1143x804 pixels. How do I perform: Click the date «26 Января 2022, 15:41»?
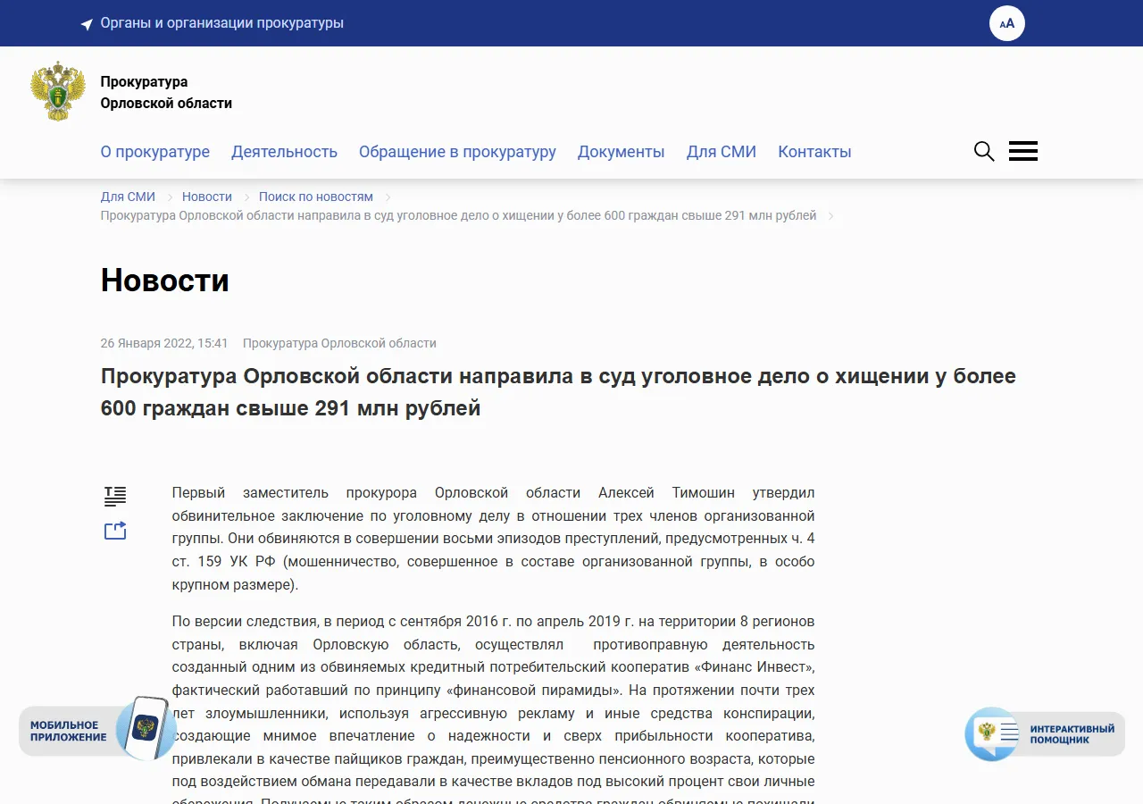point(164,343)
